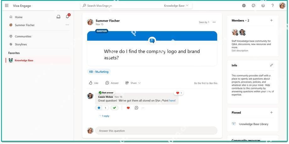
Task: Click the search magnifier icon
Action: click(x=84, y=6)
